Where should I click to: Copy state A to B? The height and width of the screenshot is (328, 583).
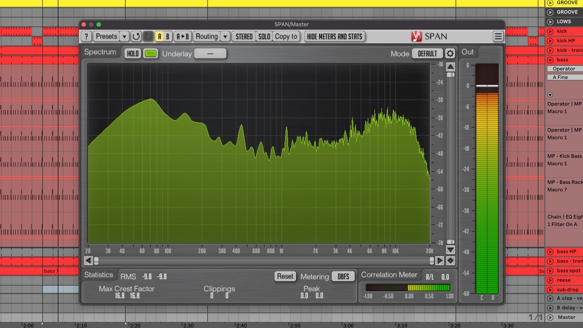point(183,36)
